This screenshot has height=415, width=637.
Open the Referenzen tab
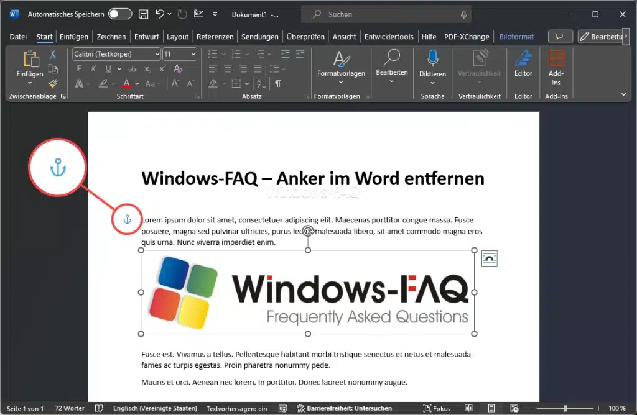215,37
